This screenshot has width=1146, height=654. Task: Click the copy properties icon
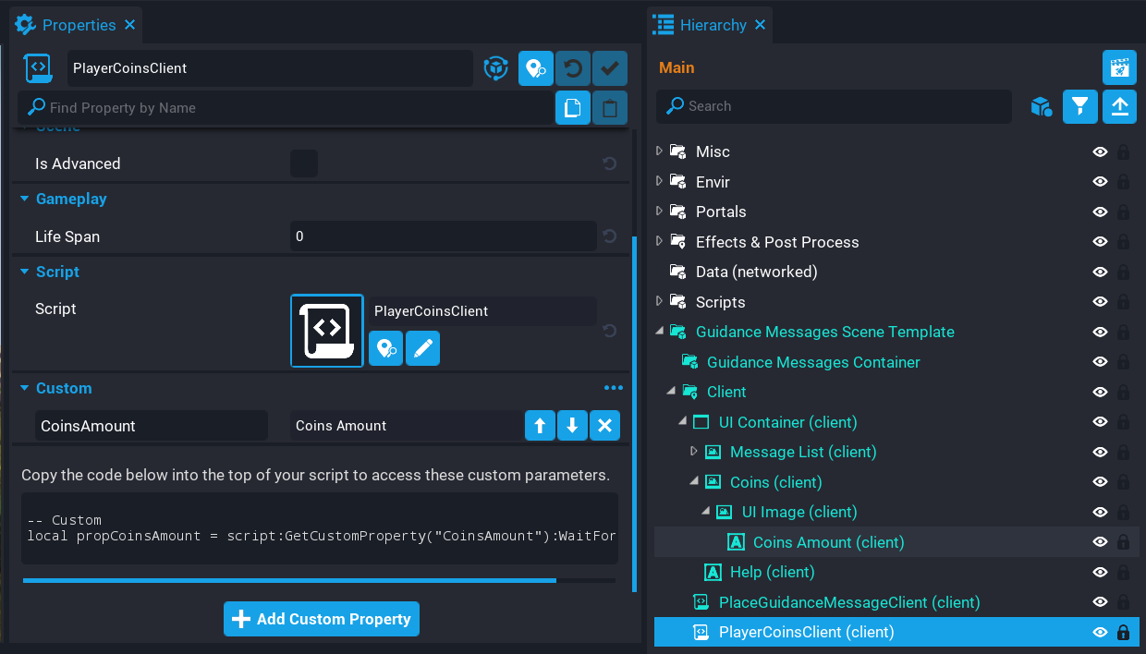(x=573, y=108)
